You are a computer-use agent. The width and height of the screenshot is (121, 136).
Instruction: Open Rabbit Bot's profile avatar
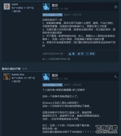click(7, 77)
